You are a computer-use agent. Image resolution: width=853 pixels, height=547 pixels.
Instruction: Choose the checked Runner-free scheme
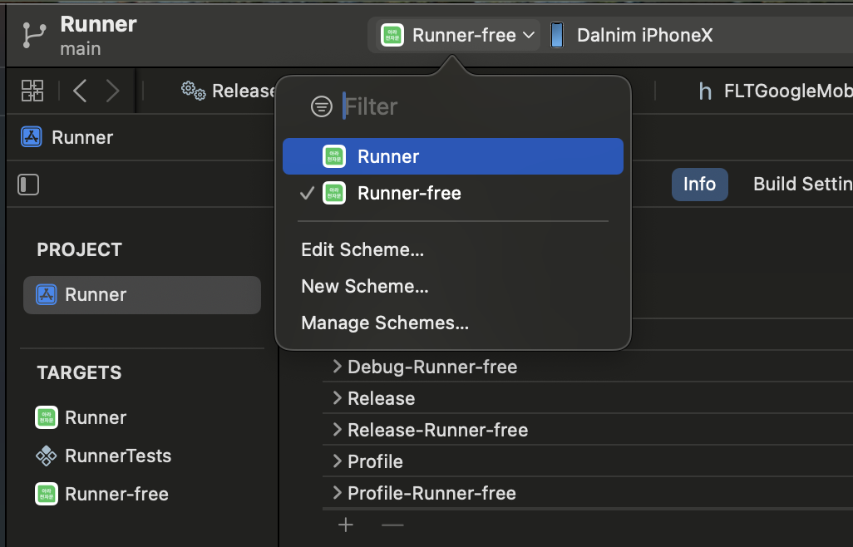452,193
